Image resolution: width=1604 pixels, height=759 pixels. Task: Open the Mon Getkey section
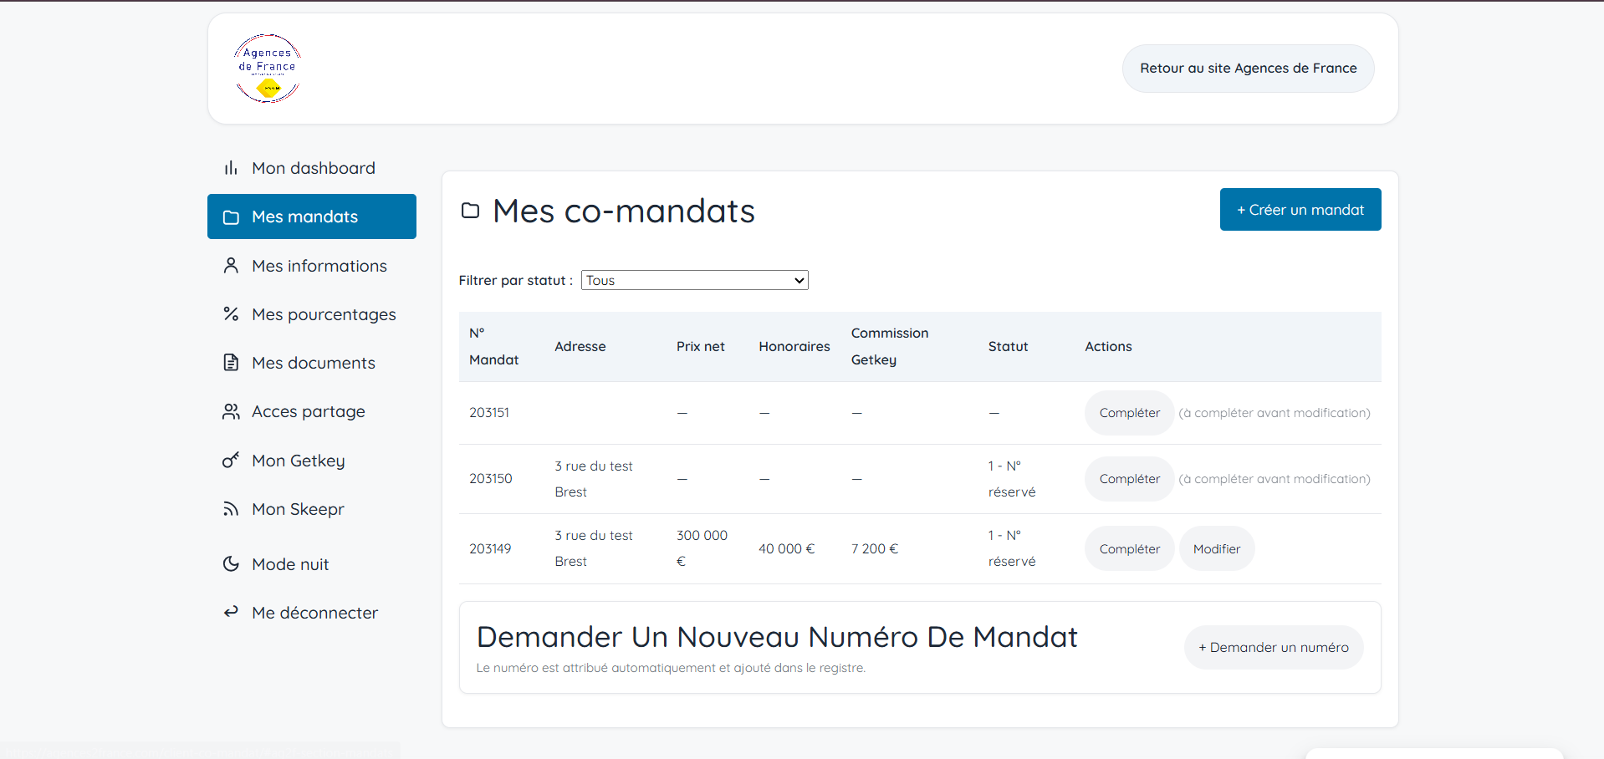point(312,461)
